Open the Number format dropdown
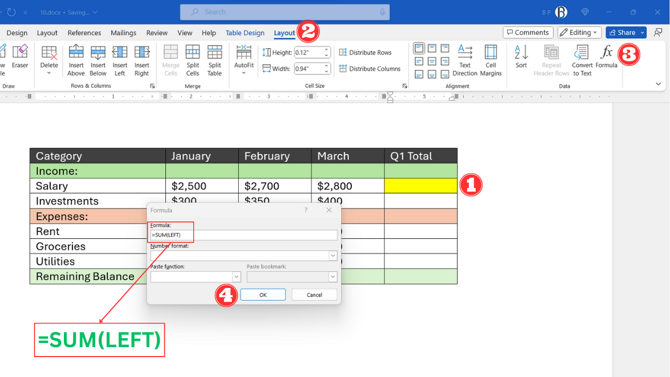This screenshot has width=670, height=377. click(332, 256)
